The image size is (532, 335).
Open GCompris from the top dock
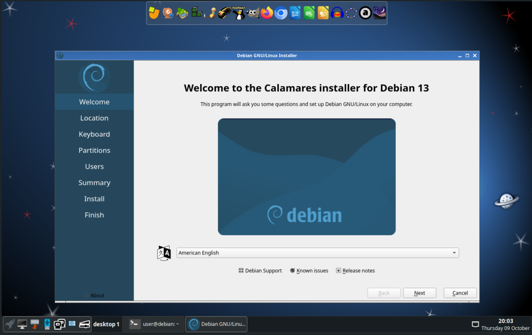[x=167, y=13]
